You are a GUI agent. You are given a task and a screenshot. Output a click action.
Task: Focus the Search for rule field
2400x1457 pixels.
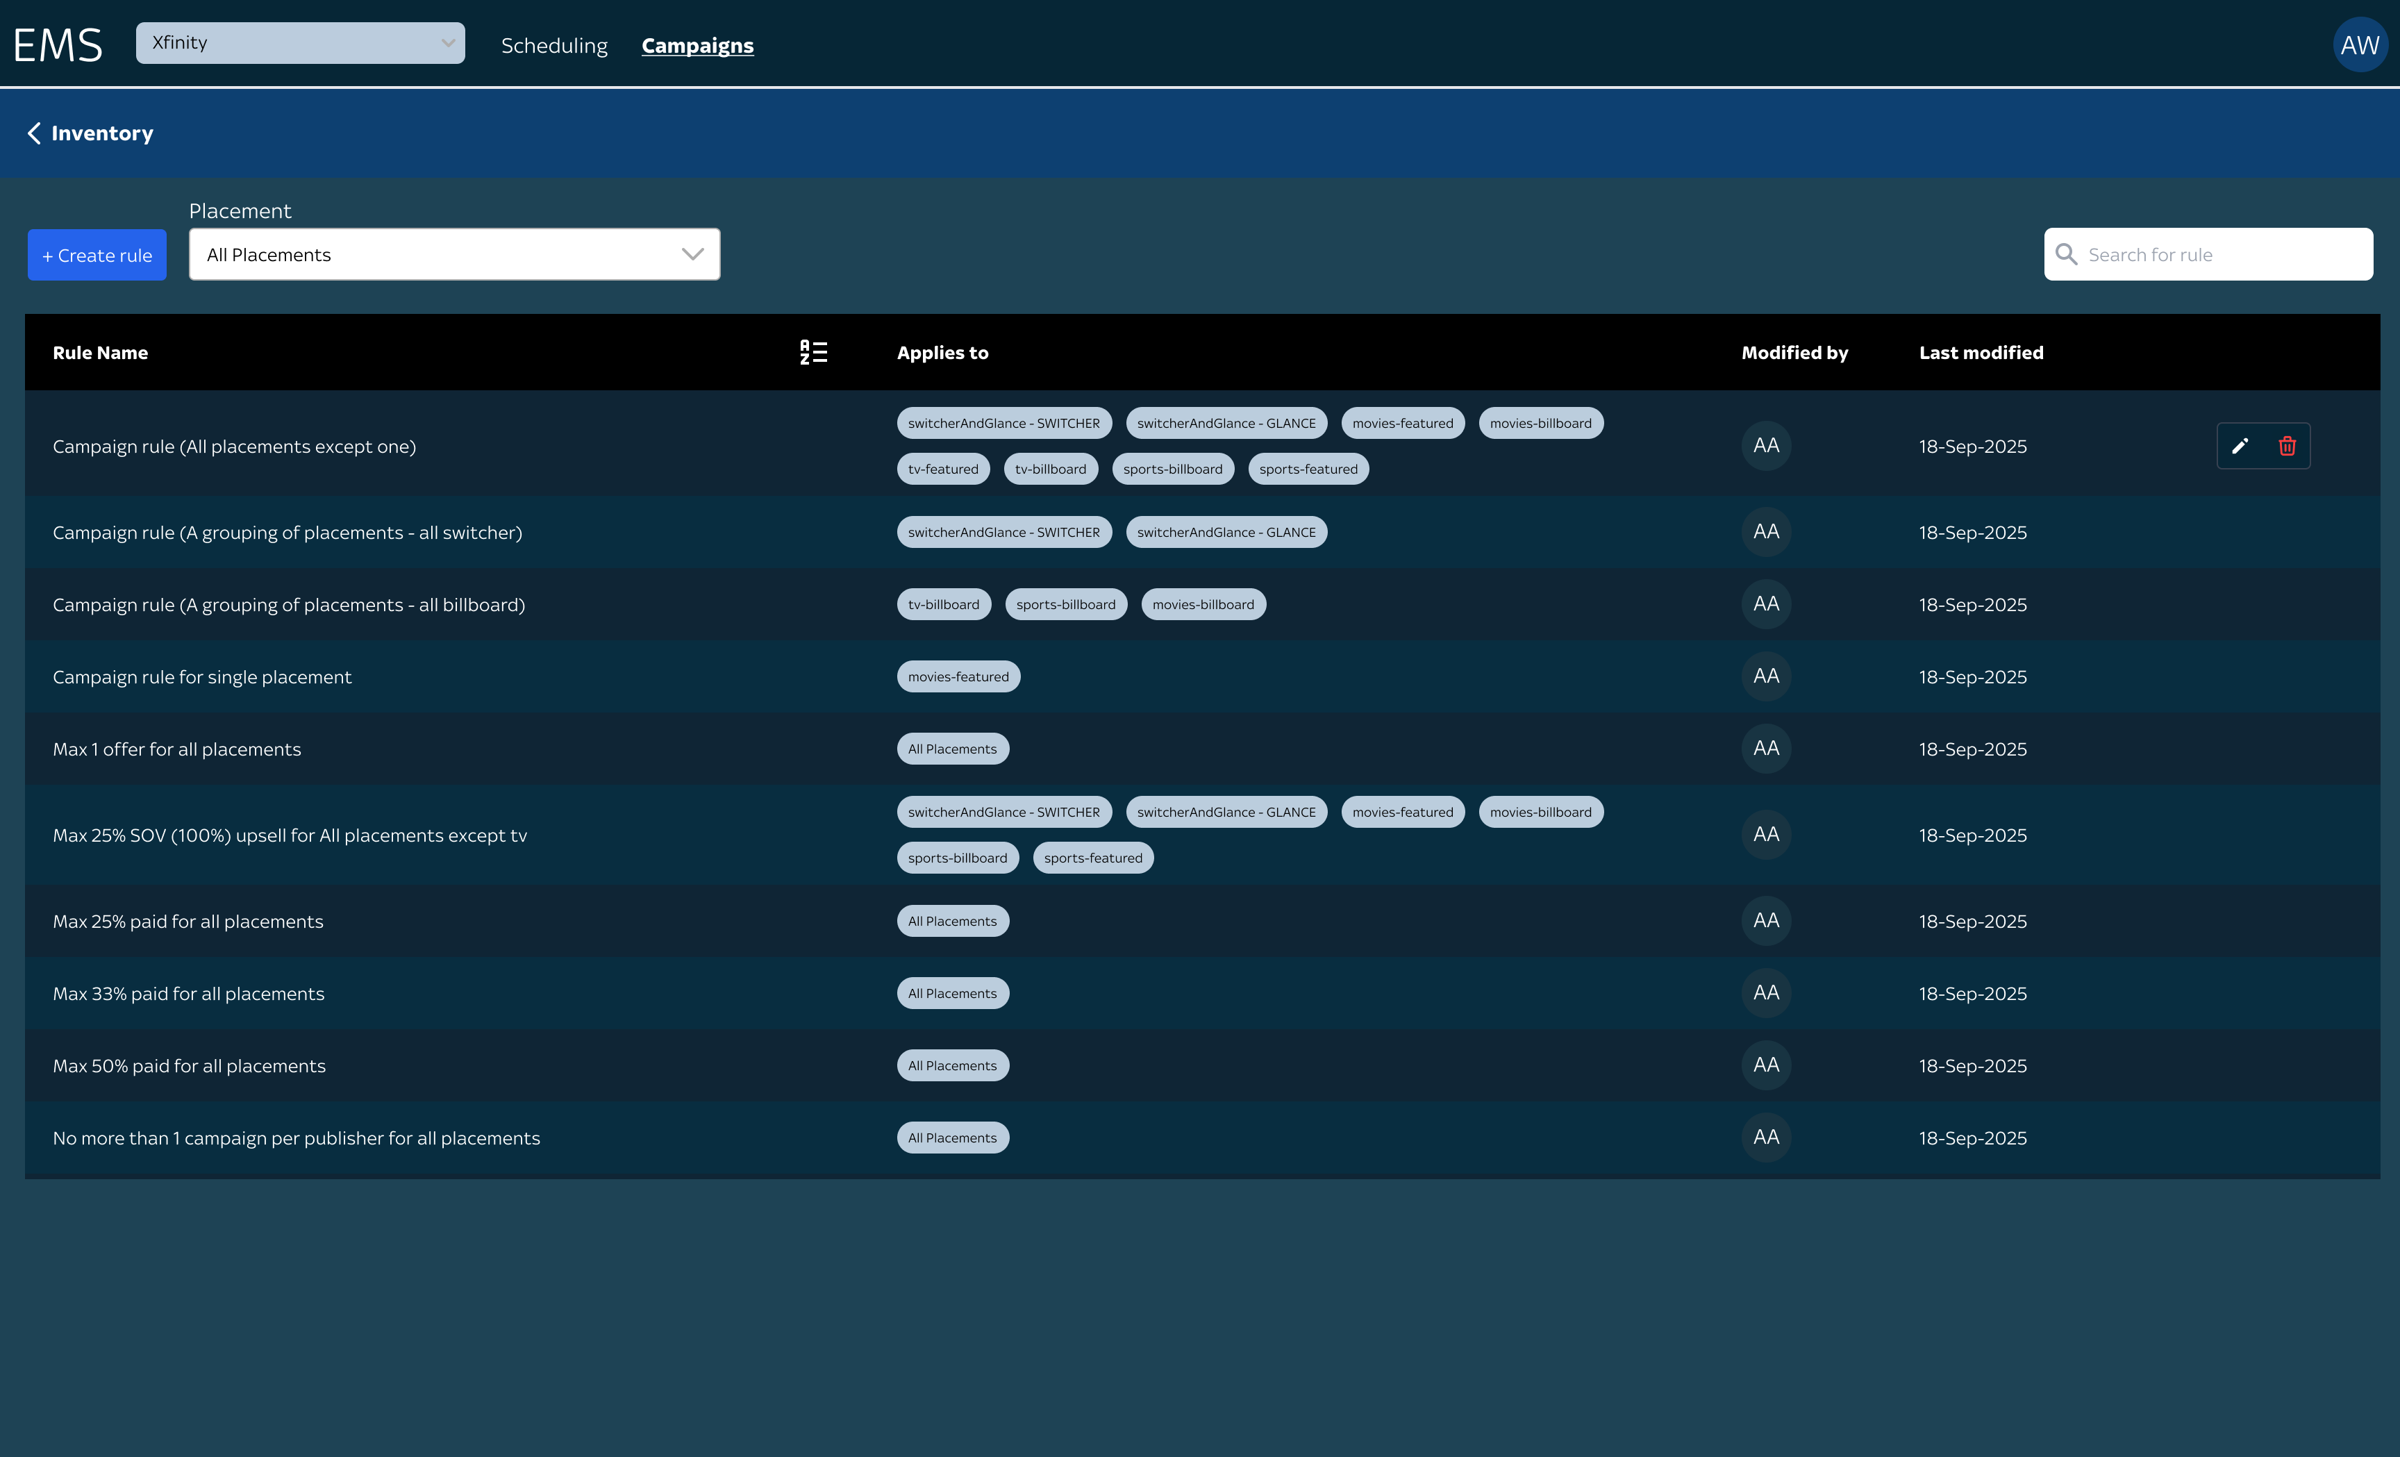[2208, 254]
